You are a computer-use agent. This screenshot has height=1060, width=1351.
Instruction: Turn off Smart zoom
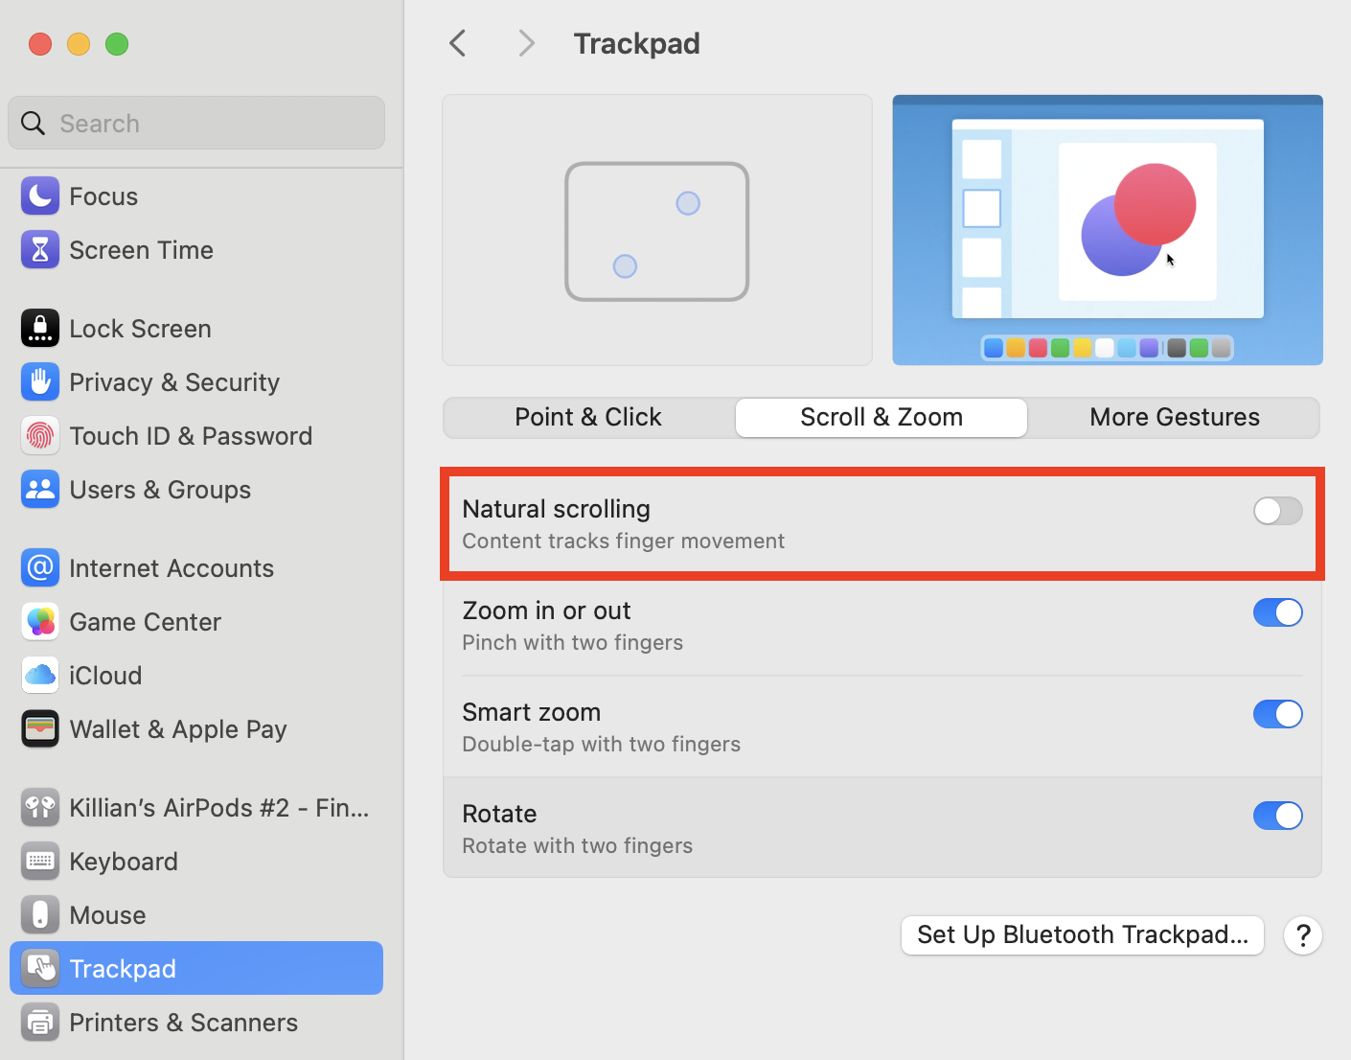1277,714
